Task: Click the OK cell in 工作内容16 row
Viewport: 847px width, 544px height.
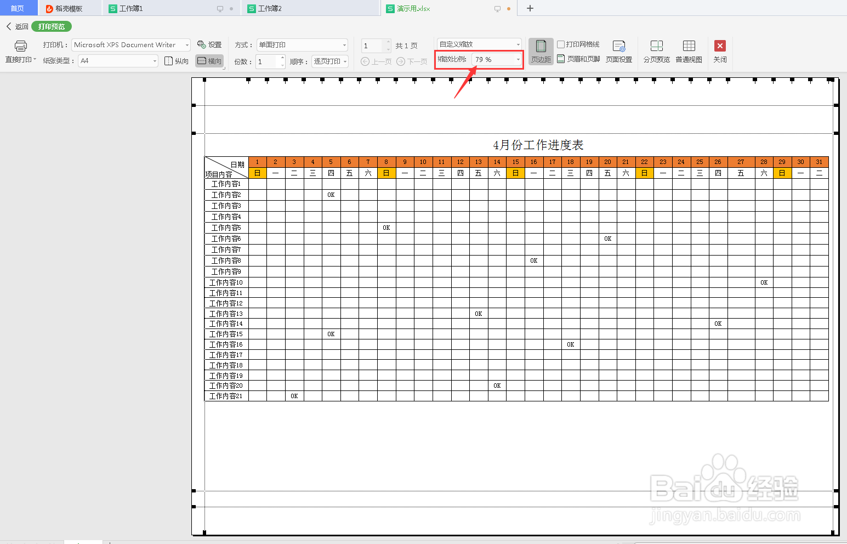Action: click(571, 344)
